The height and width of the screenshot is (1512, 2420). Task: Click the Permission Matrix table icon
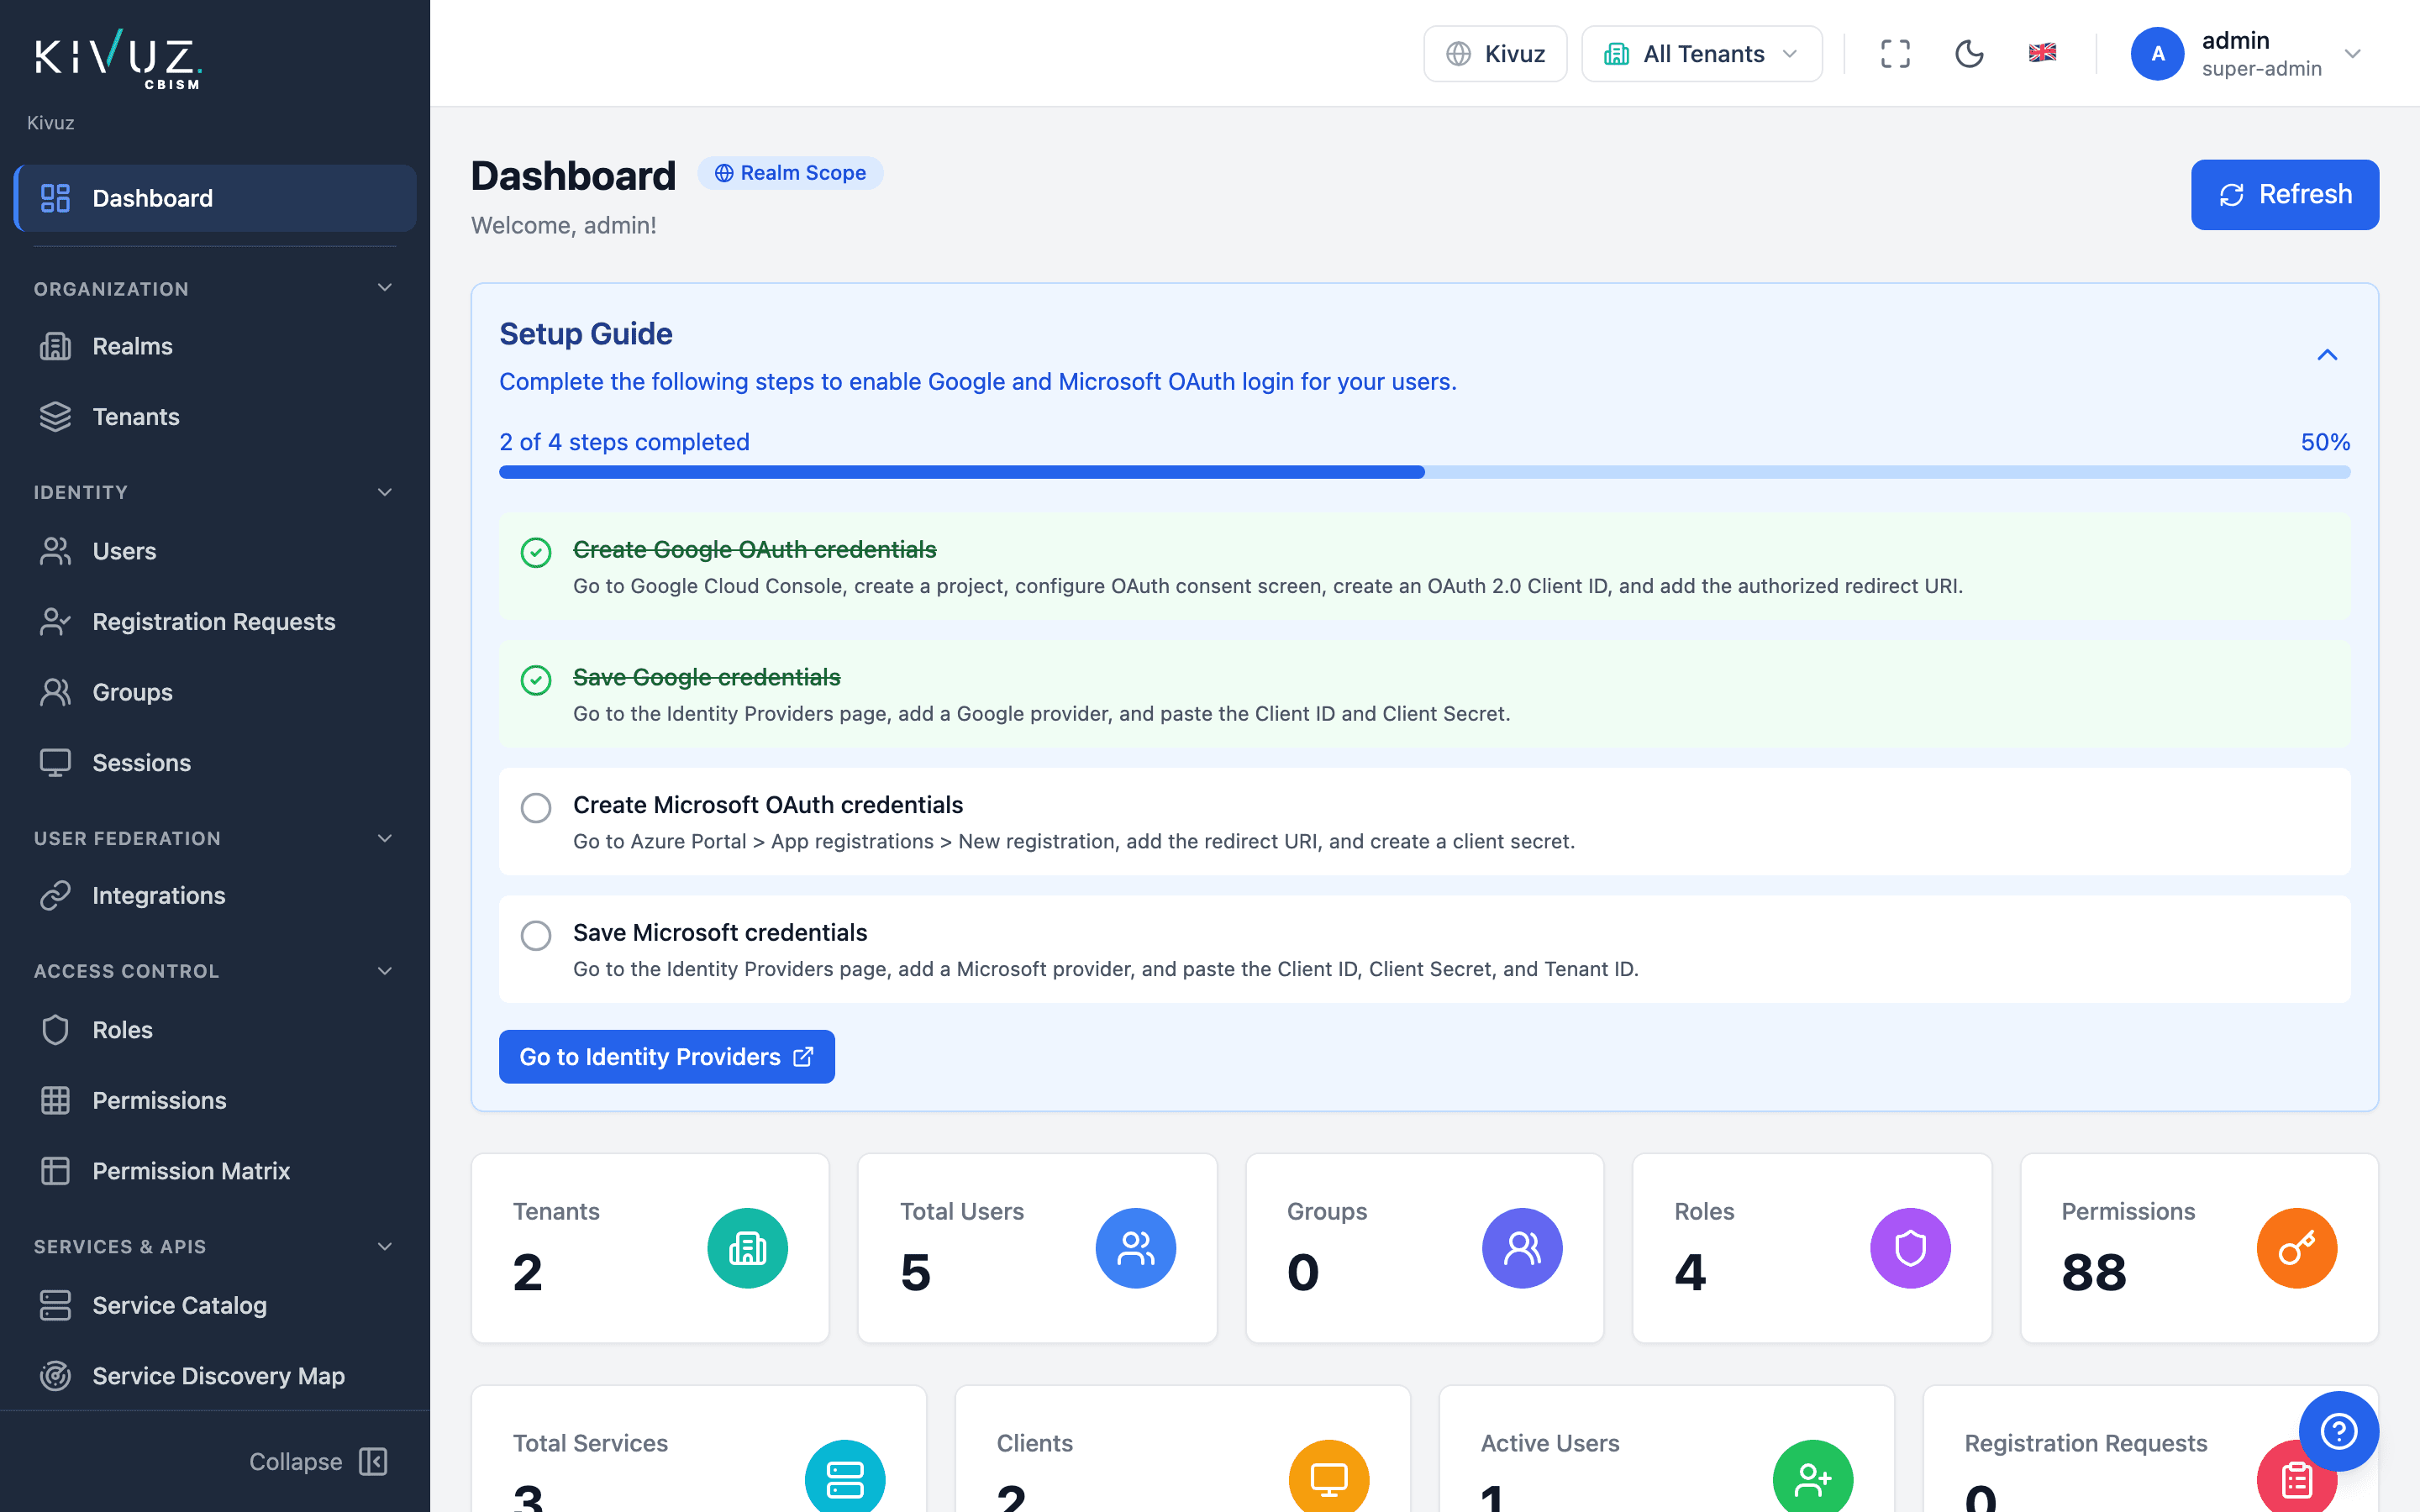pos(55,1170)
